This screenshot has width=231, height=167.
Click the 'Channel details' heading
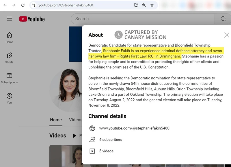(x=107, y=116)
